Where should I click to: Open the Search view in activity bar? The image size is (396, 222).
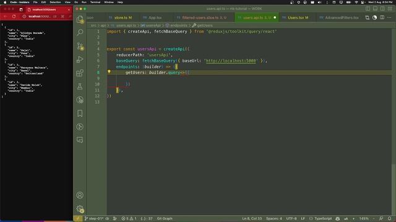(x=80, y=32)
